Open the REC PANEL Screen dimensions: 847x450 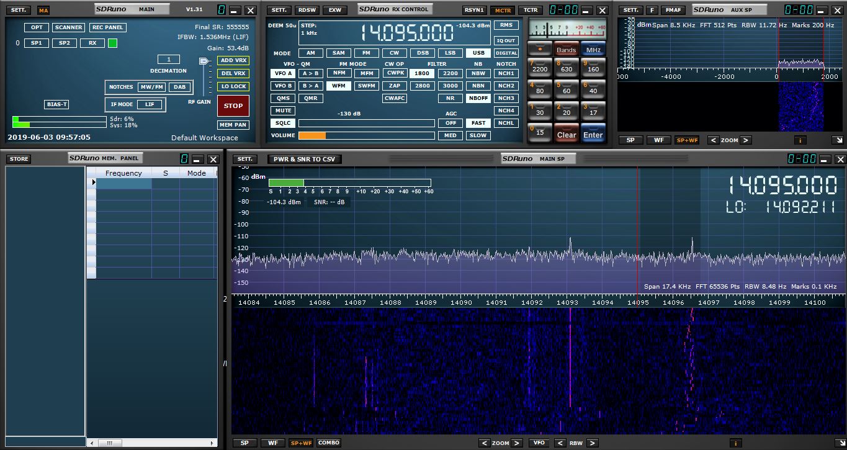point(108,27)
